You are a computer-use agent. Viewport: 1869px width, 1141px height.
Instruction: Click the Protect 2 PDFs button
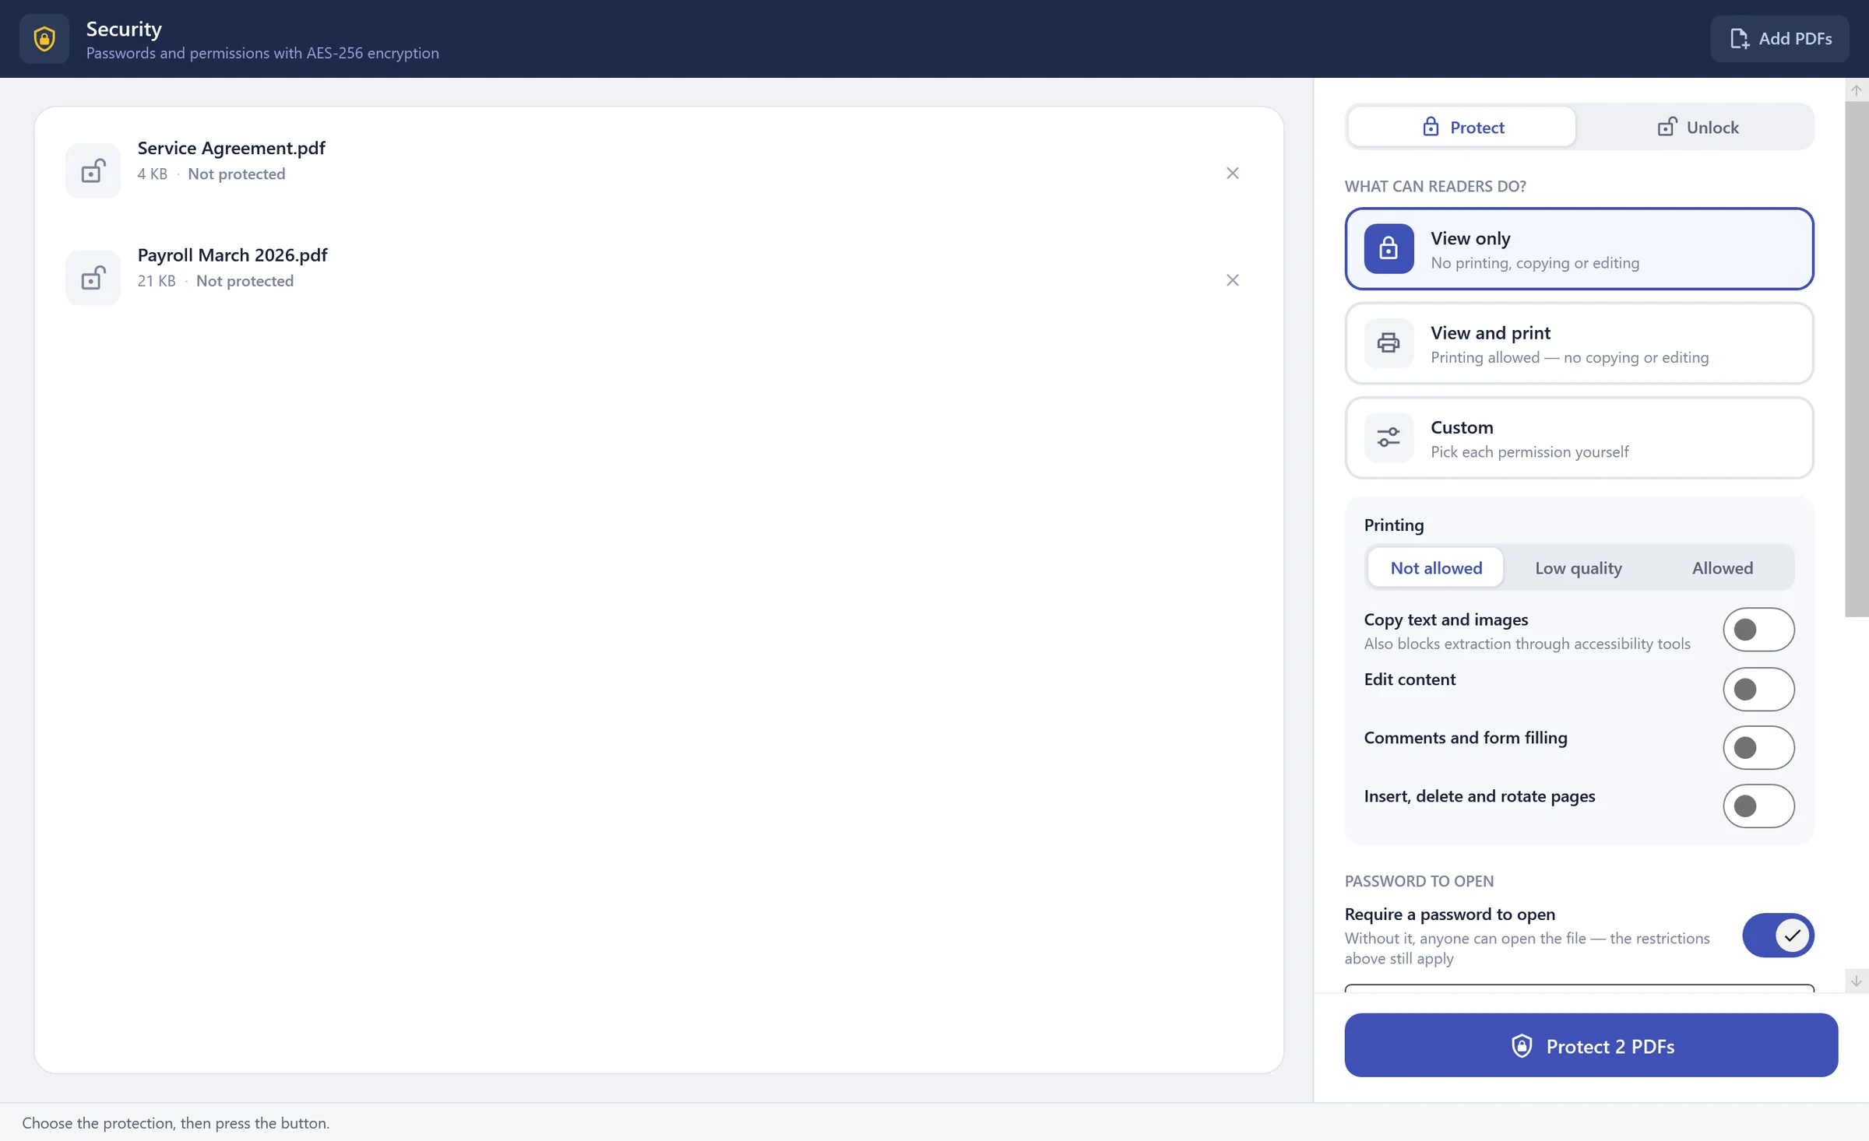click(1591, 1045)
